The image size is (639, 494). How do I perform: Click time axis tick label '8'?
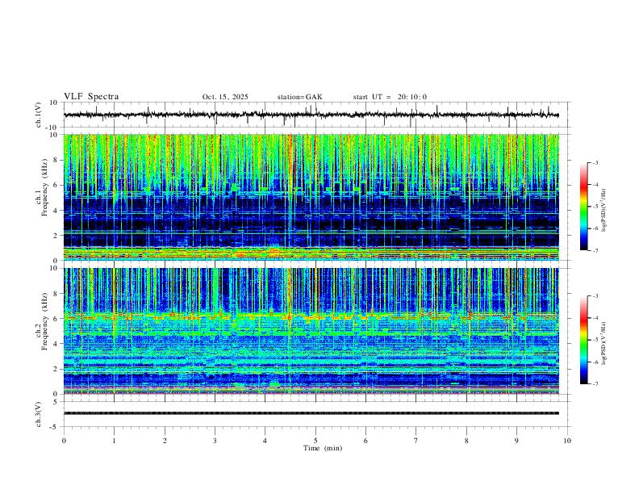466,441
